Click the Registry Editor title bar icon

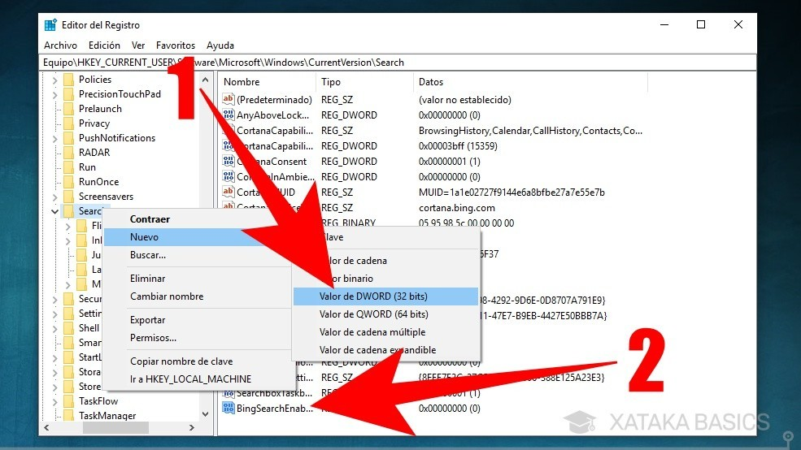[50, 25]
